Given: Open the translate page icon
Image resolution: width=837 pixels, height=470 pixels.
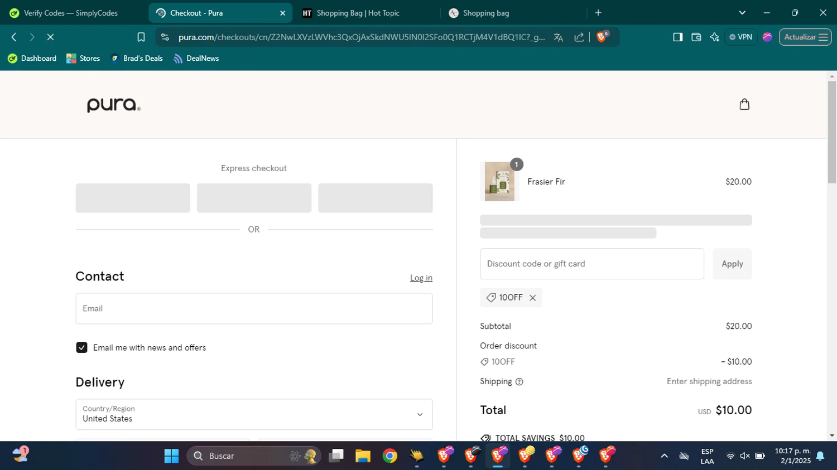Looking at the screenshot, I should click(559, 37).
